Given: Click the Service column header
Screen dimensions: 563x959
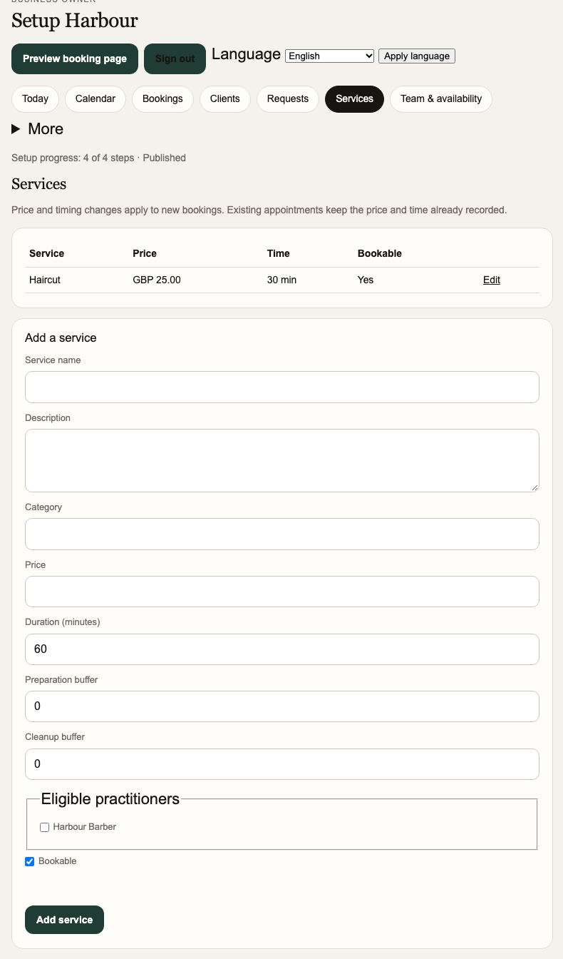Looking at the screenshot, I should (x=46, y=253).
